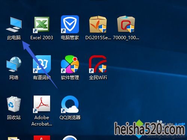Click the Excel 2003 text label
The image size is (187, 140).
(x=42, y=38)
